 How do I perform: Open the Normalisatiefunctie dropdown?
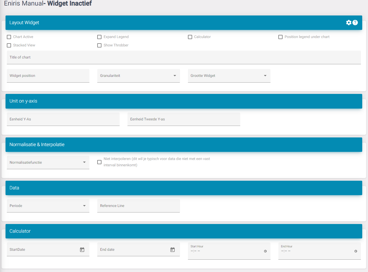[48, 163]
